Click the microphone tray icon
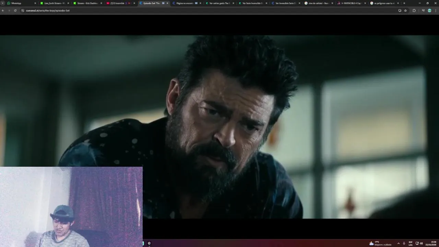Viewport: 439px width, 247px height. point(404,243)
